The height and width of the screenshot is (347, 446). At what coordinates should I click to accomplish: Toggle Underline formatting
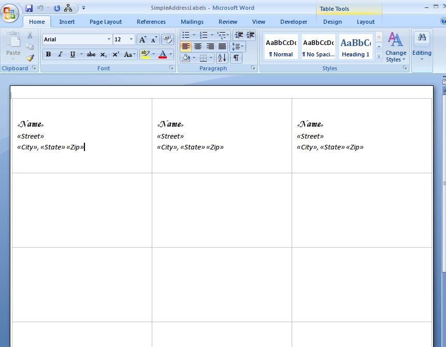tap(73, 54)
